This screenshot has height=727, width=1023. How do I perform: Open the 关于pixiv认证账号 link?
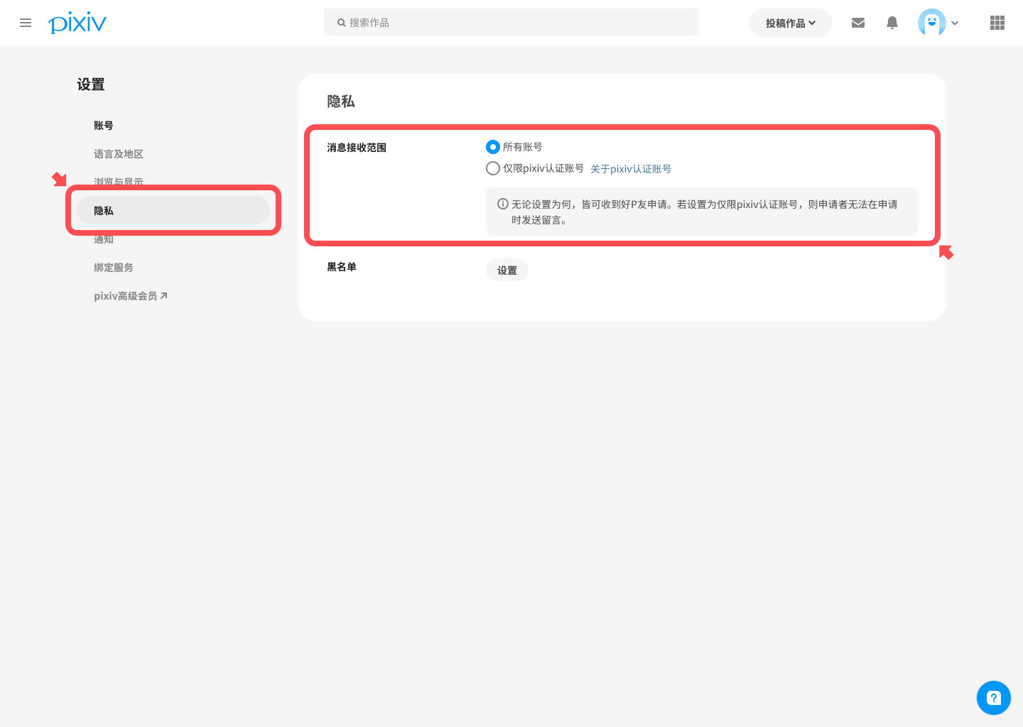(x=630, y=169)
